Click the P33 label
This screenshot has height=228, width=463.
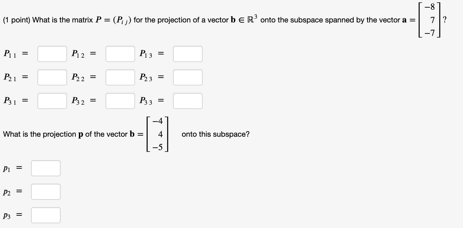coord(146,101)
